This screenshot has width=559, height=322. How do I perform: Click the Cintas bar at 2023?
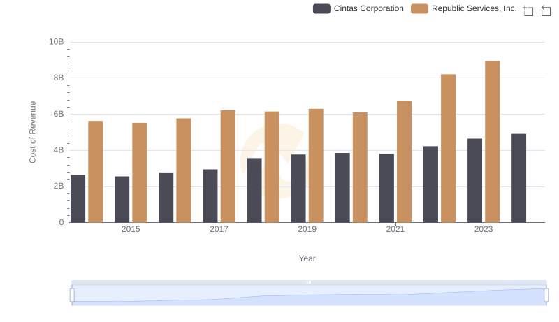(474, 181)
